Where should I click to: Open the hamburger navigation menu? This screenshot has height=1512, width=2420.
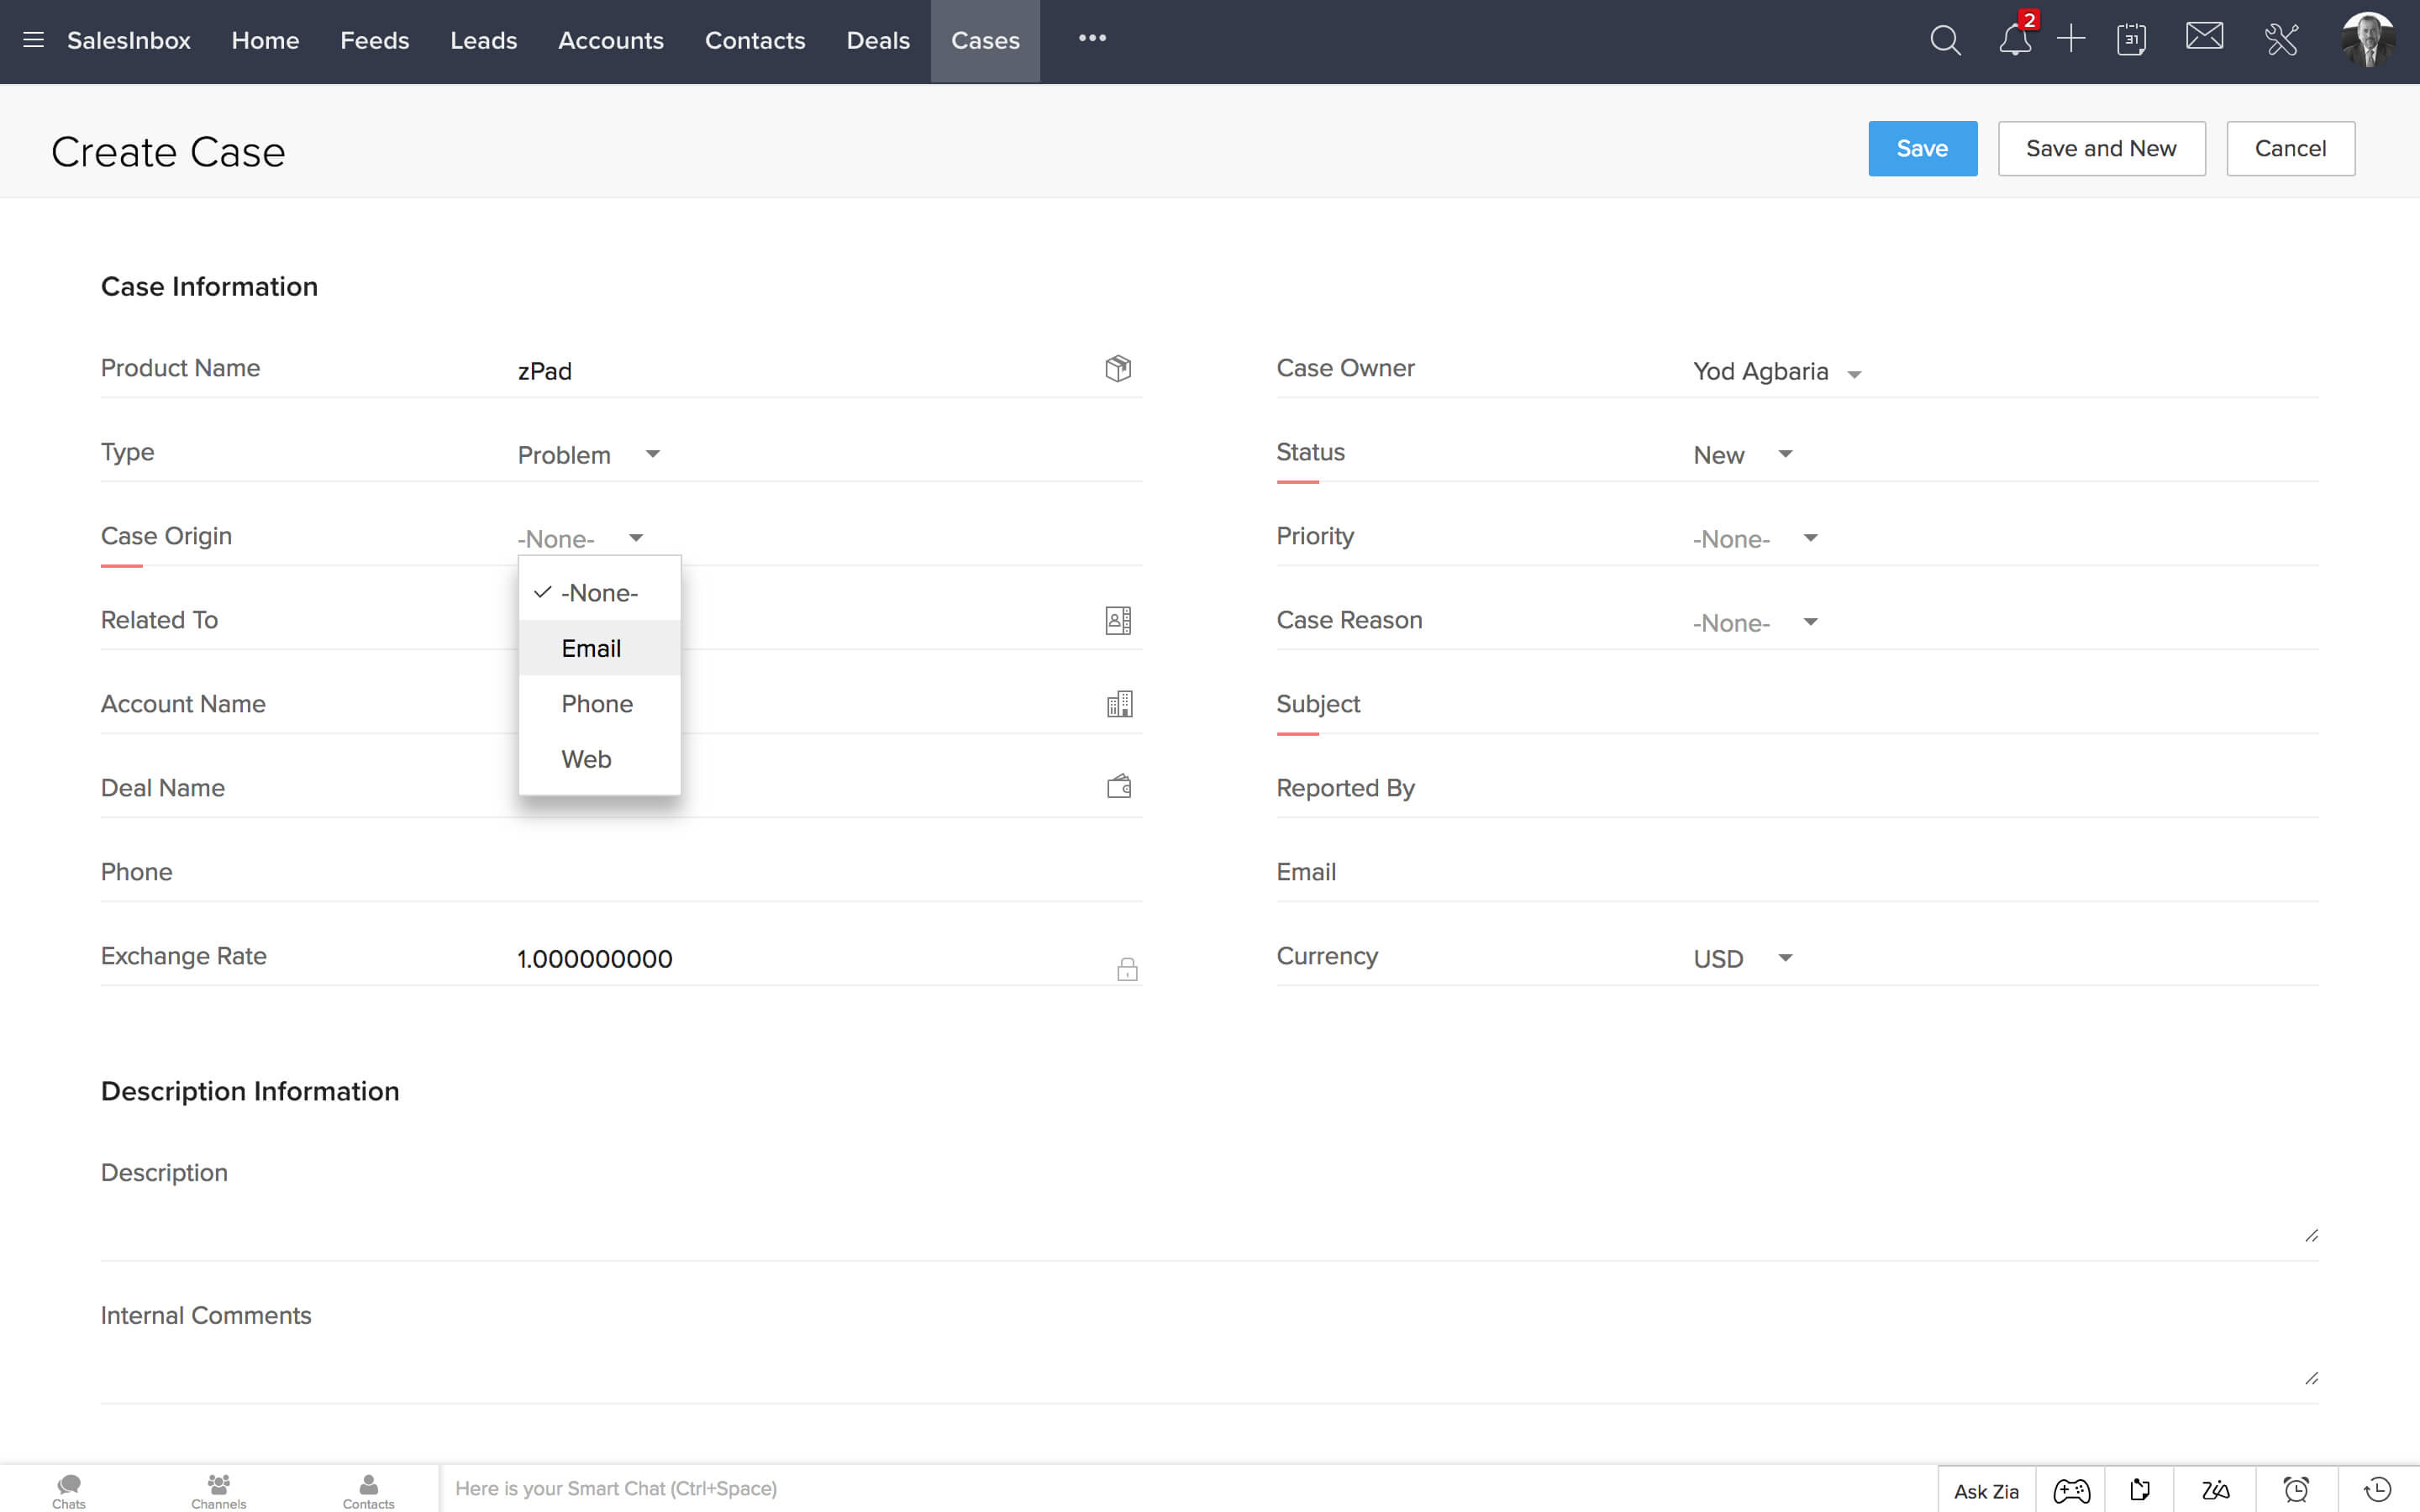tap(33, 40)
